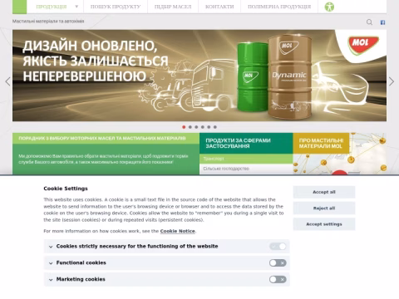This screenshot has height=299, width=399.
Task: Open the ПРОДУКЦІЯ menu item
Action: tap(52, 7)
